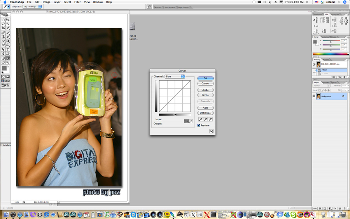Screen dimensions: 350x219
Task: Open the Sample Size dropdown
Action: (x=32, y=7)
